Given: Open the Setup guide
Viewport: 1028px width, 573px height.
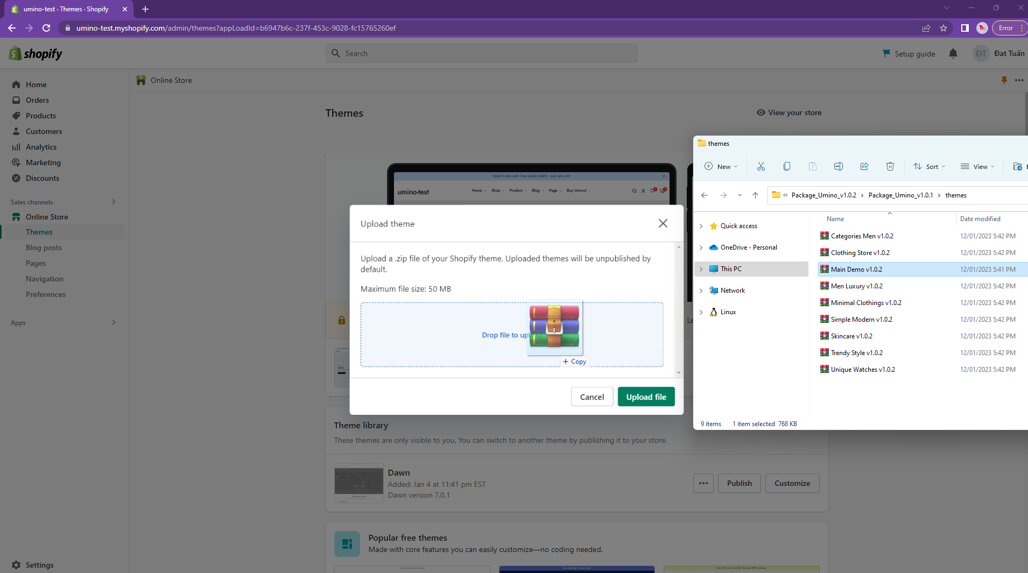Looking at the screenshot, I should (909, 53).
